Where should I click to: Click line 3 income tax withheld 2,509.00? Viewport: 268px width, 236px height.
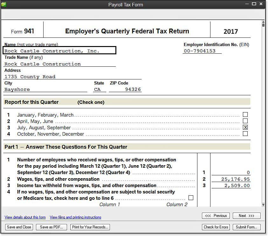tap(231, 185)
